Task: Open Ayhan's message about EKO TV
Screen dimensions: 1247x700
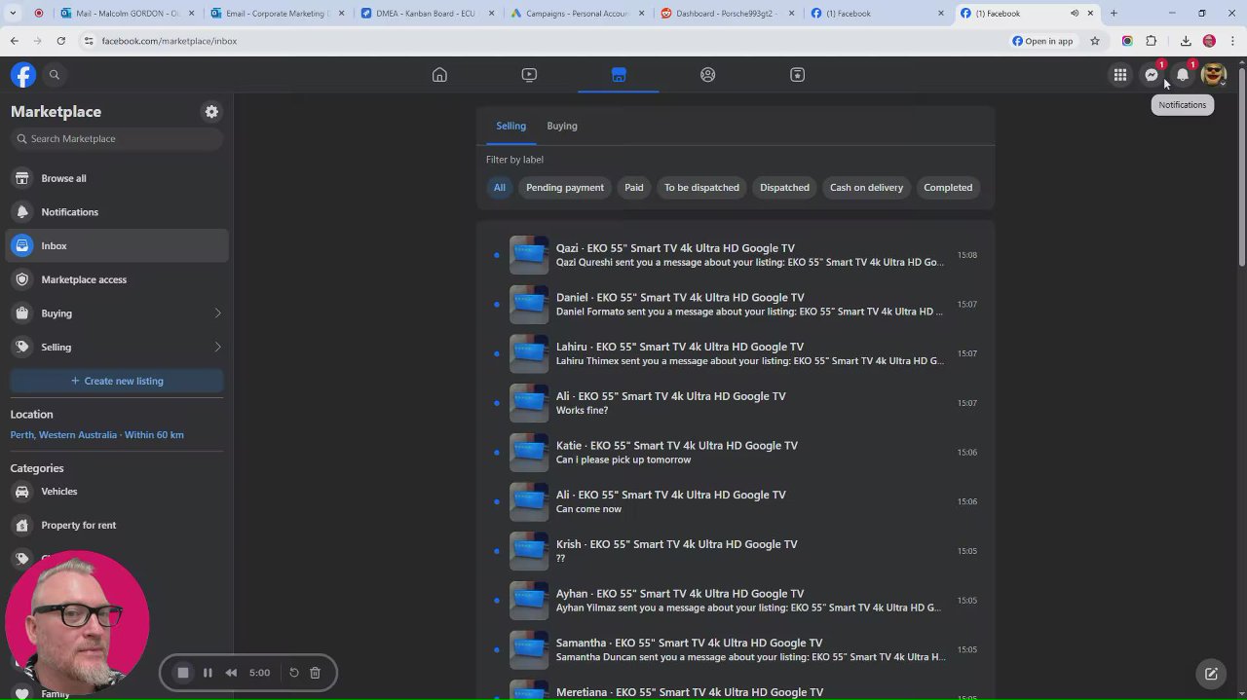Action: pos(736,600)
